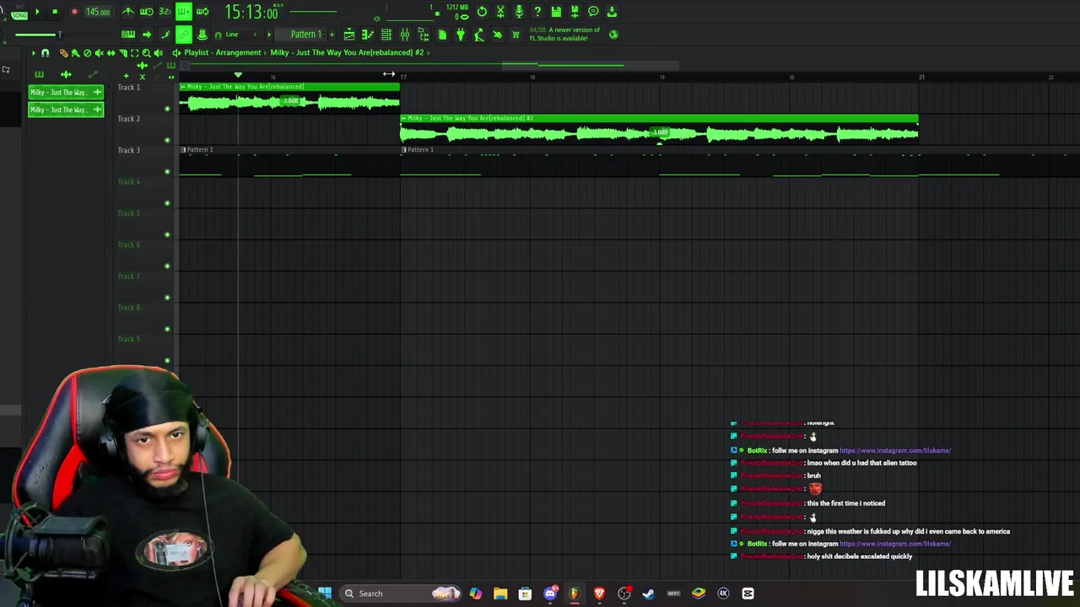Arm the red record button
Viewport: 1080px width, 607px height.
[74, 12]
